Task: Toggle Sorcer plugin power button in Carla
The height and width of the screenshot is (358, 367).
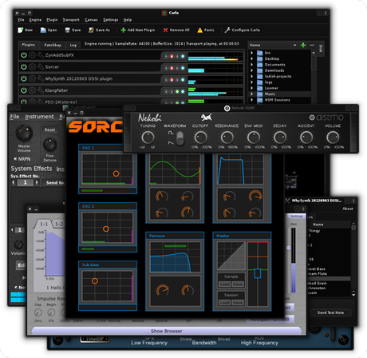Action: 24,67
